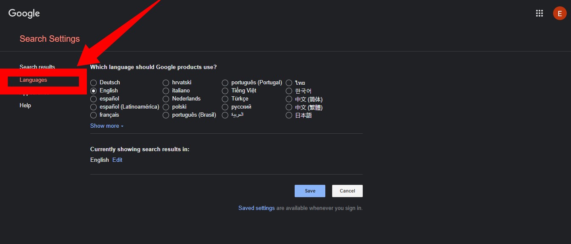Click 'Which language should Google products use?' text
The width and height of the screenshot is (571, 244).
click(153, 67)
